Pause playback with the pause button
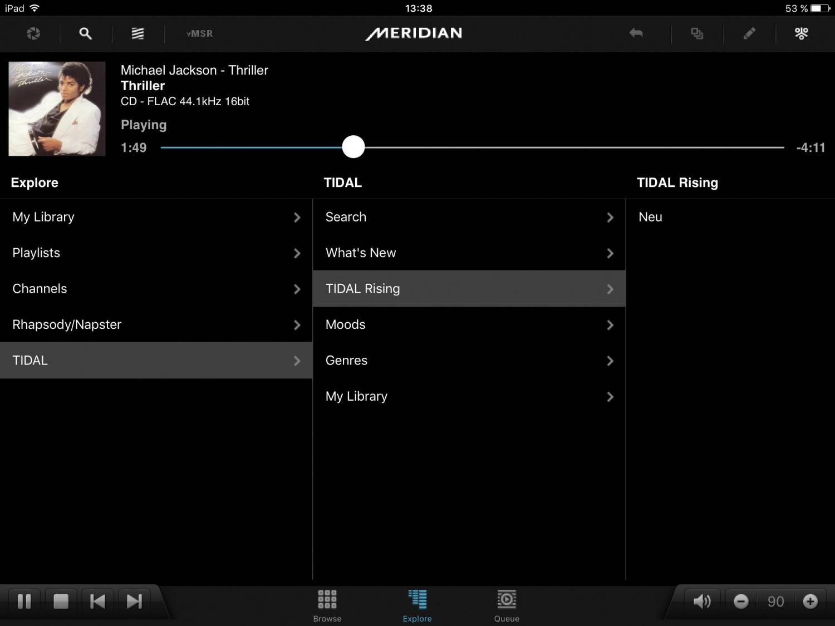 pos(24,601)
